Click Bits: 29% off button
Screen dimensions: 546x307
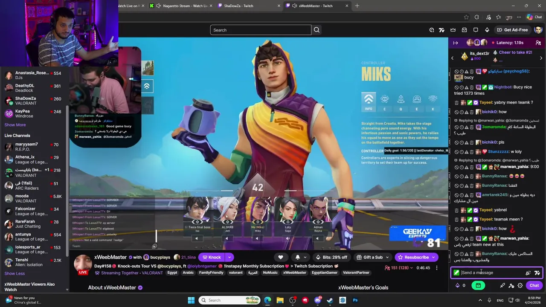tap(331, 257)
